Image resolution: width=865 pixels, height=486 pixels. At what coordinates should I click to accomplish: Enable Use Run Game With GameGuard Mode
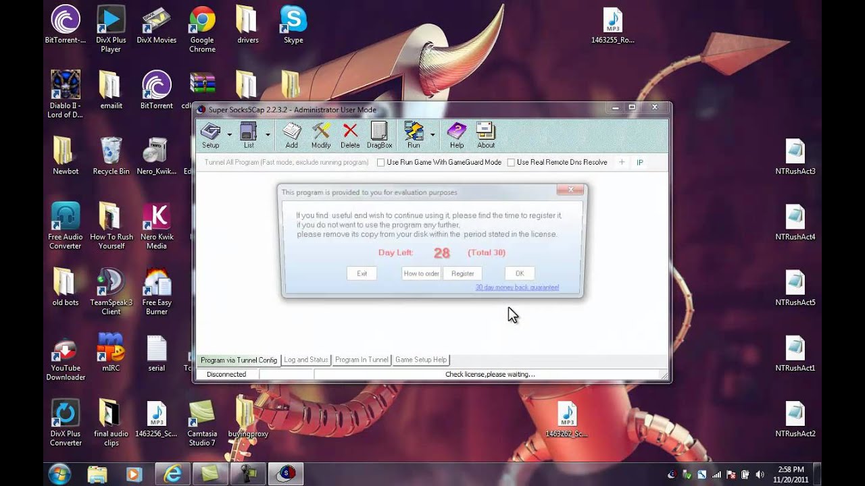(x=439, y=163)
